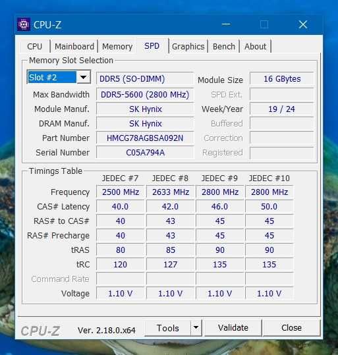Click the CPU-Z app icon in title bar
Screen dimensions: 338x355
pos(24,24)
